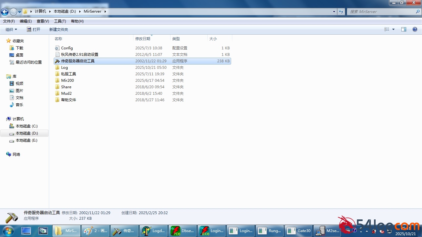
Task: Switch to the Dbserver FDB taskbar icon
Action: pyautogui.click(x=183, y=231)
